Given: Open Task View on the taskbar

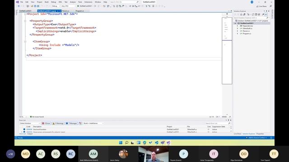Looking at the screenshot, I should (x=132, y=143).
